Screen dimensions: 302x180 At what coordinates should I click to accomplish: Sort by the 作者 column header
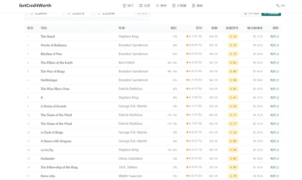(122, 28)
